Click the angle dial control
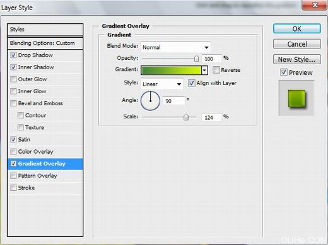 pos(150,101)
